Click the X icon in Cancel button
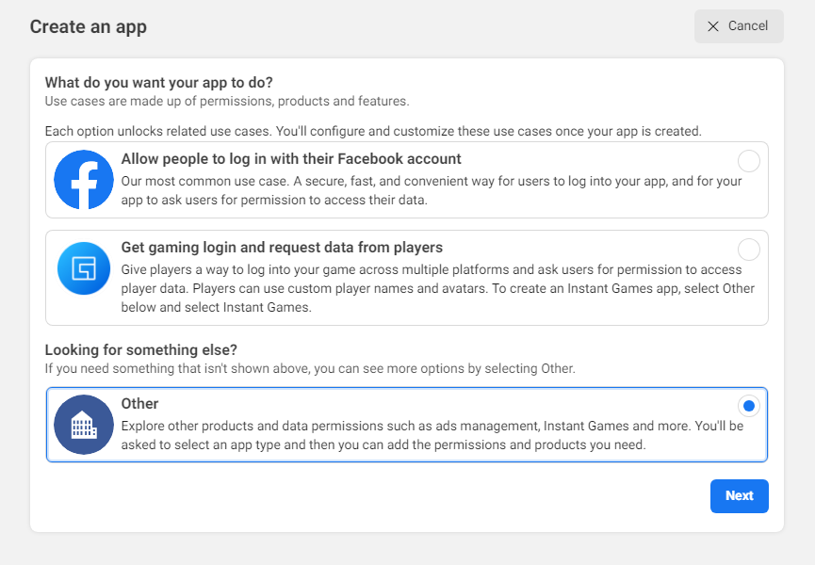 [x=713, y=26]
